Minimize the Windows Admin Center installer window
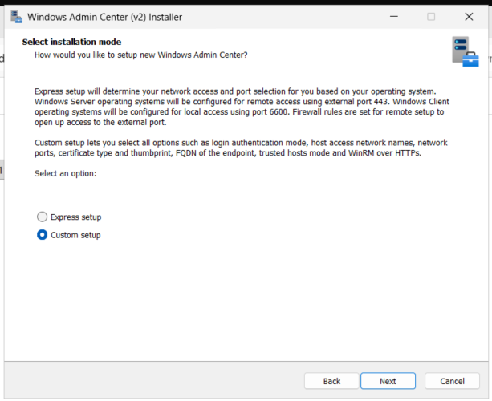 [394, 17]
